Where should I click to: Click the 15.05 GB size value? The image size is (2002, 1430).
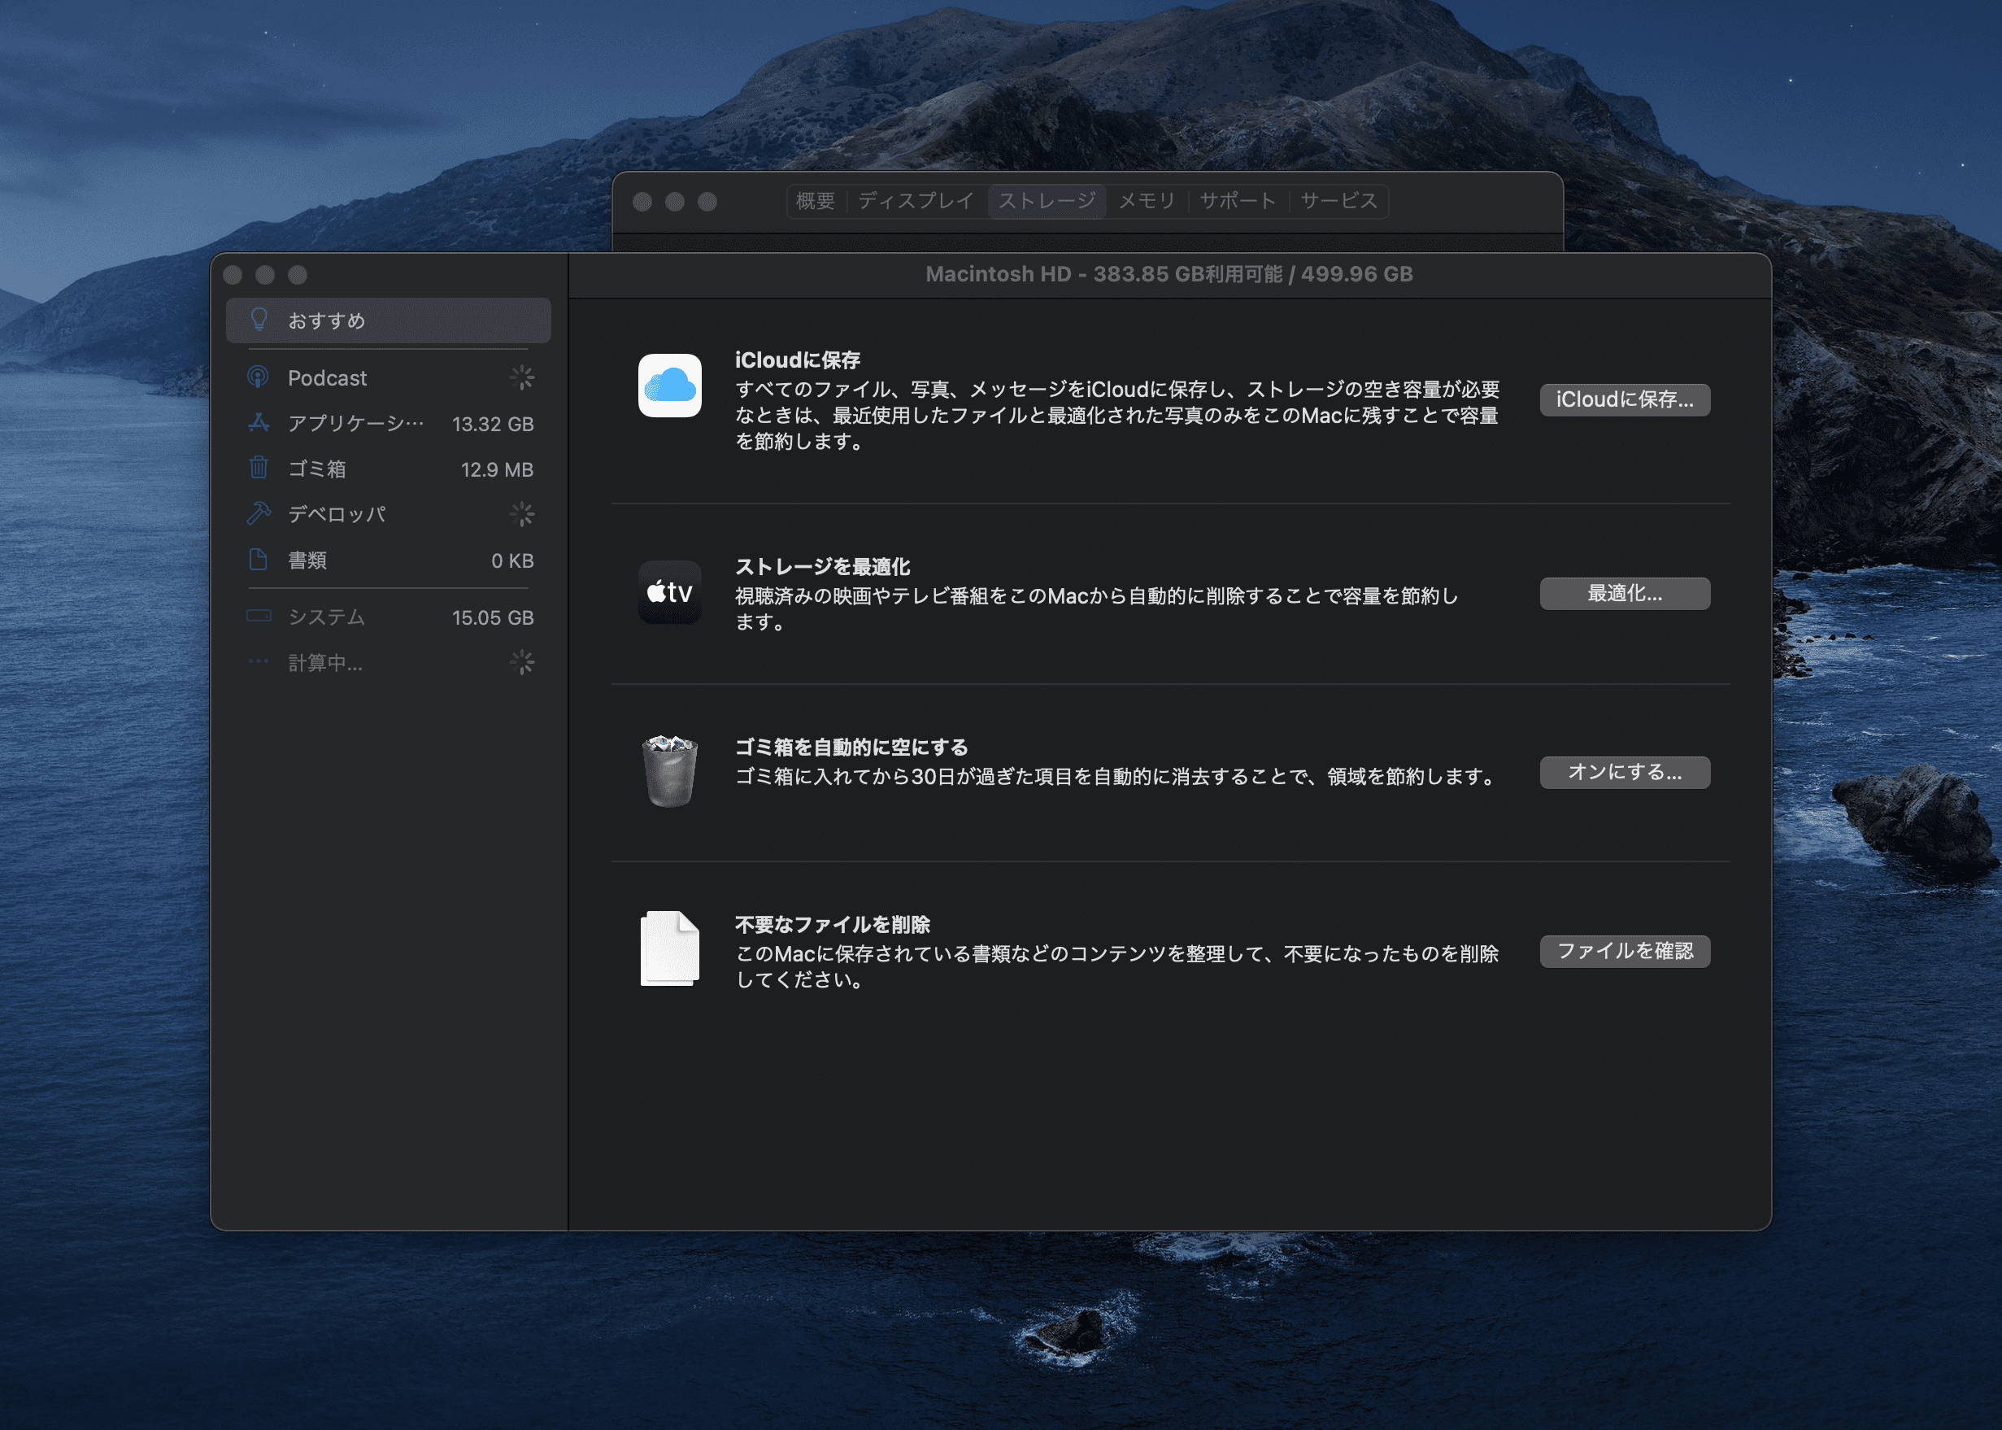click(x=493, y=618)
